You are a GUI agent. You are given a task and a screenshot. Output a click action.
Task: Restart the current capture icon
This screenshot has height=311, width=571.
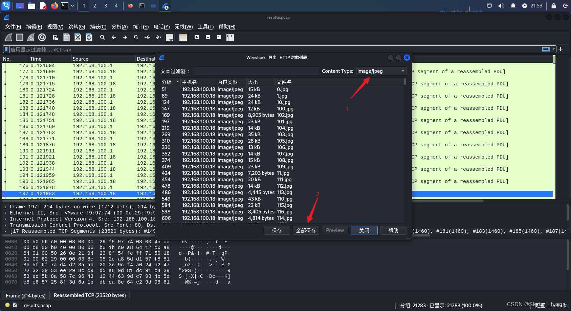coord(30,37)
